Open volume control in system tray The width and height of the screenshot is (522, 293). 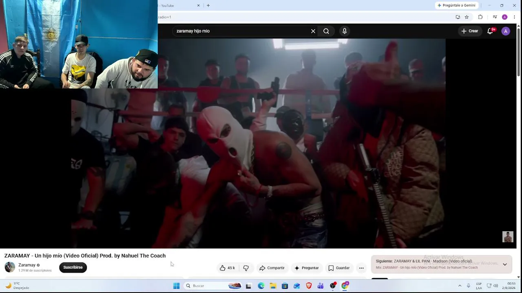tap(495, 286)
